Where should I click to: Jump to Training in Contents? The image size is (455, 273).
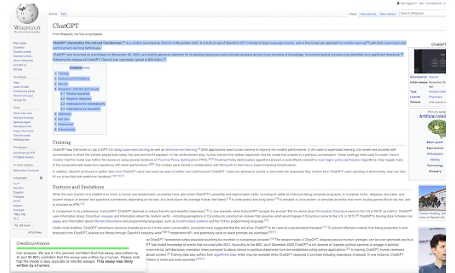point(63,73)
